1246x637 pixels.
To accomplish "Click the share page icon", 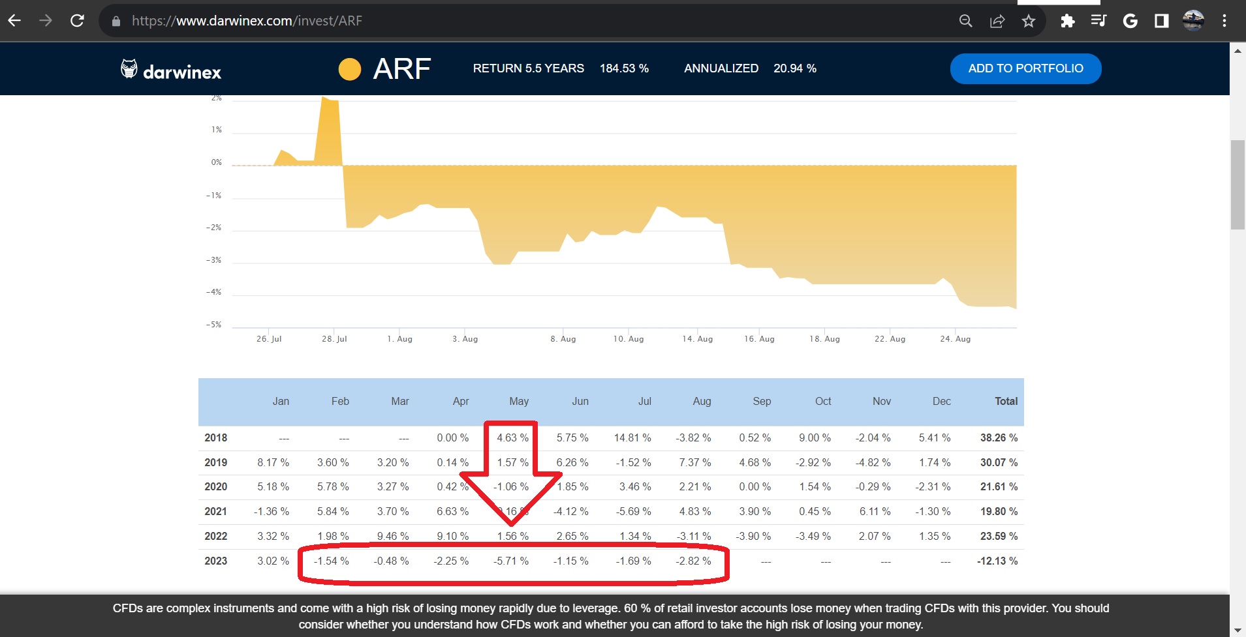I will click(x=997, y=21).
